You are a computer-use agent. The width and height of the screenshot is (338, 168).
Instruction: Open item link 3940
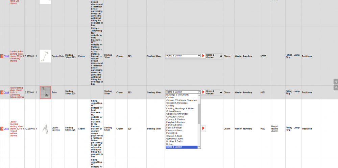pyautogui.click(x=6, y=129)
